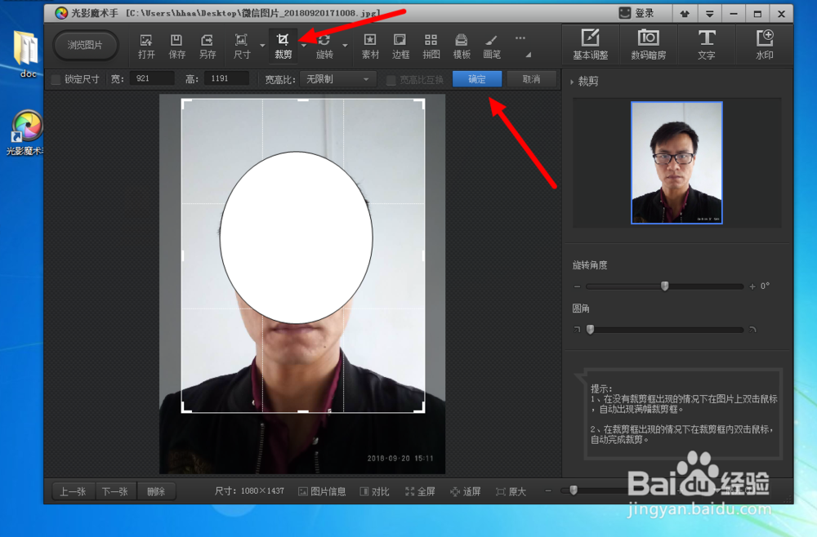This screenshot has width=817, height=537.
Task: Enable the 锁定尺寸 lock size checkbox
Action: [x=56, y=80]
